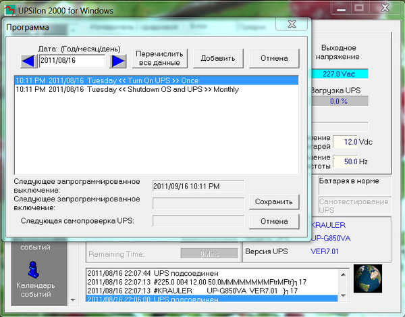Close the Программа dialog
405x317 pixels.
pos(292,24)
